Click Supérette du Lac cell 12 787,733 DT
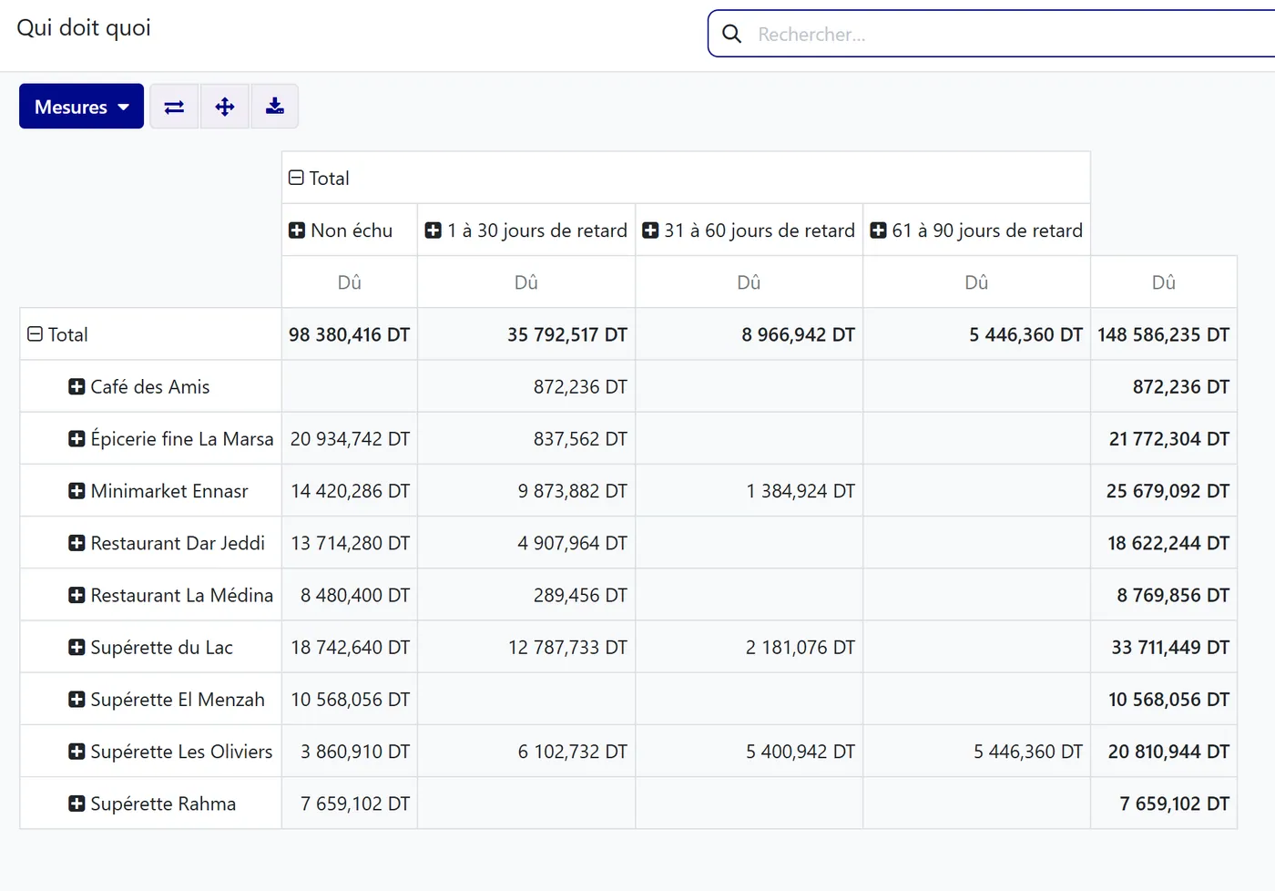Viewport: 1275px width, 891px height. pos(526,647)
